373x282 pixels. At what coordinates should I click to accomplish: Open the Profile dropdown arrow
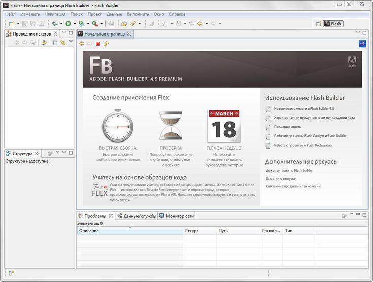tap(88, 24)
